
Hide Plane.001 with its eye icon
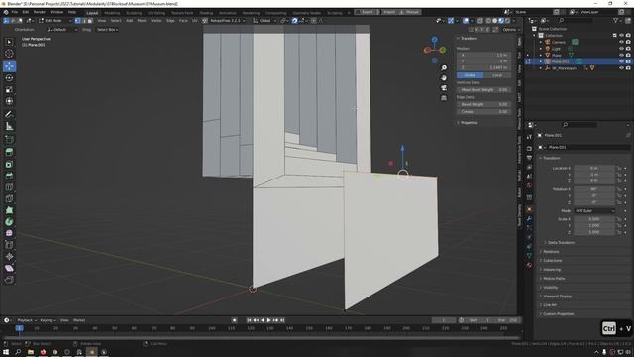tap(621, 61)
